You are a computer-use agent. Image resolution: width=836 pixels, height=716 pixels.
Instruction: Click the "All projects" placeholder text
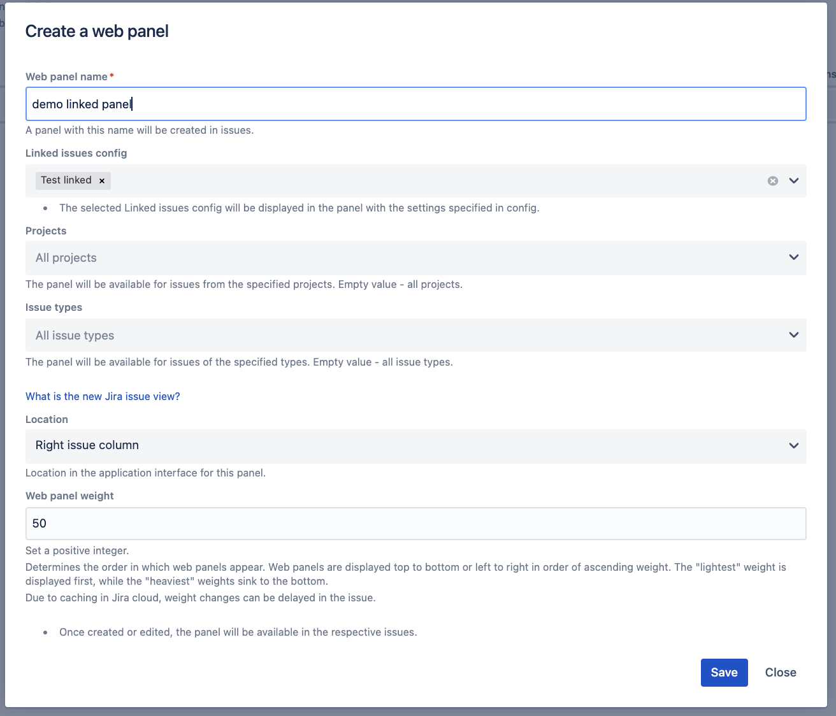(x=66, y=258)
